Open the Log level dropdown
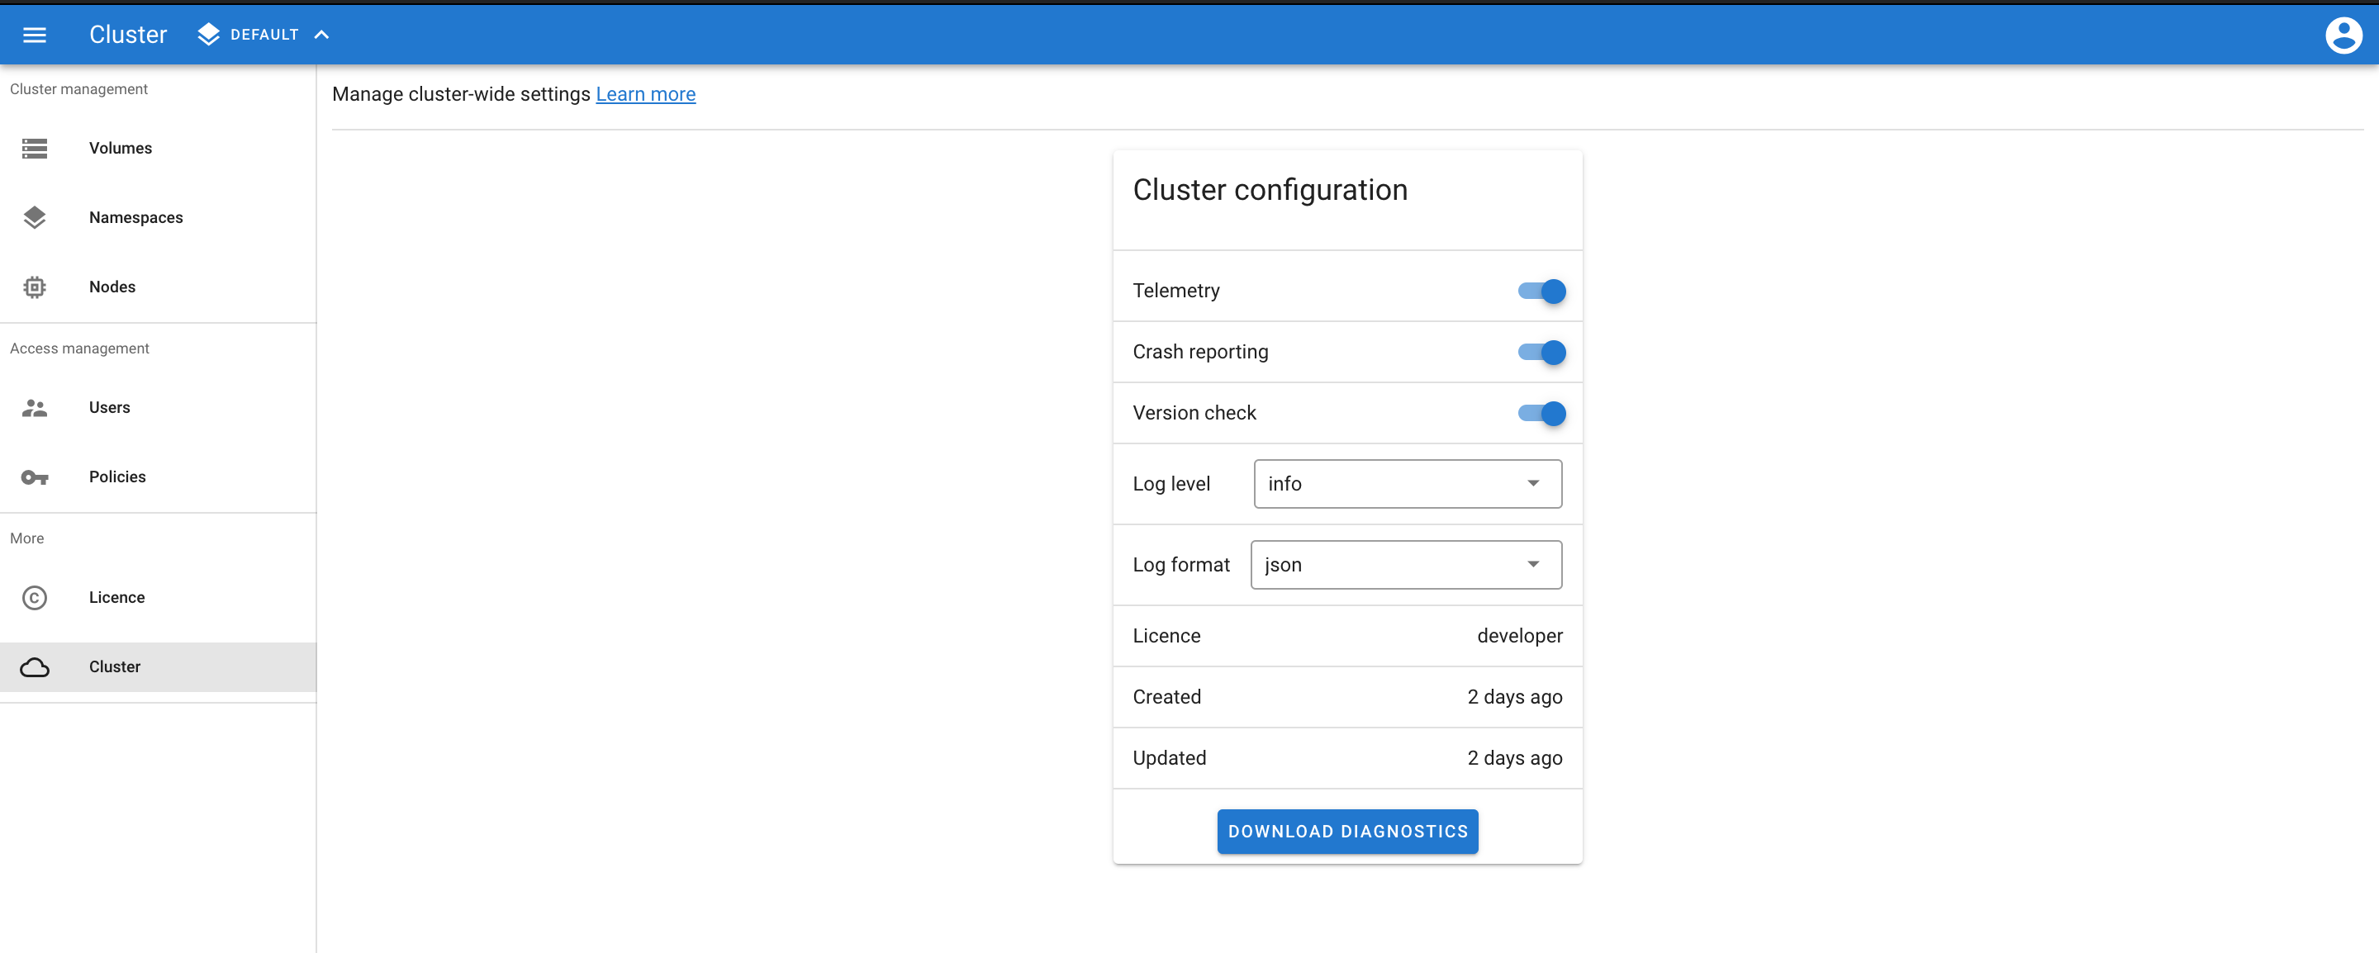The height and width of the screenshot is (953, 2379). 1408,484
